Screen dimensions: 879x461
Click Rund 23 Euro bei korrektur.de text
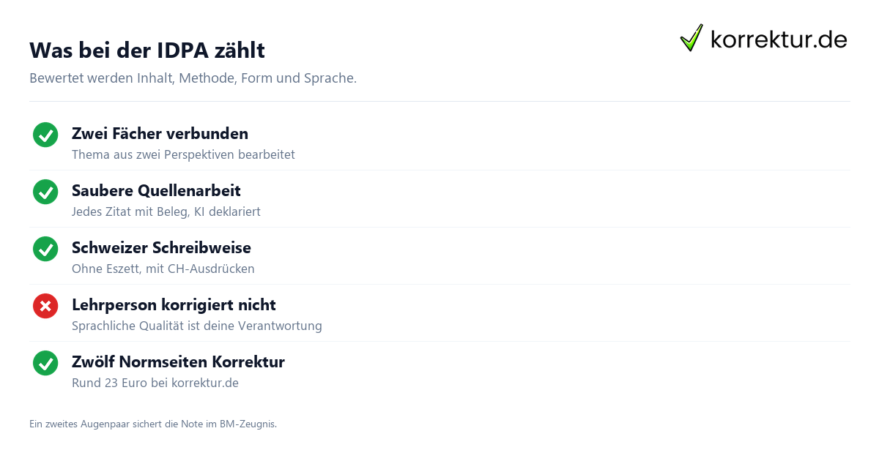click(155, 383)
